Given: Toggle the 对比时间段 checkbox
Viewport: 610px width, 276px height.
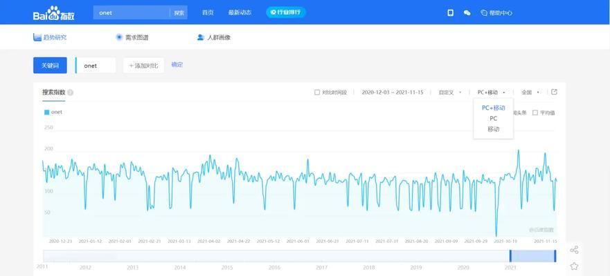Looking at the screenshot, I should 316,92.
